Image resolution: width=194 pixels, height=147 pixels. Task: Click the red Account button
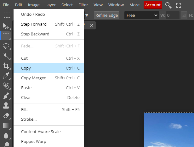[153, 5]
